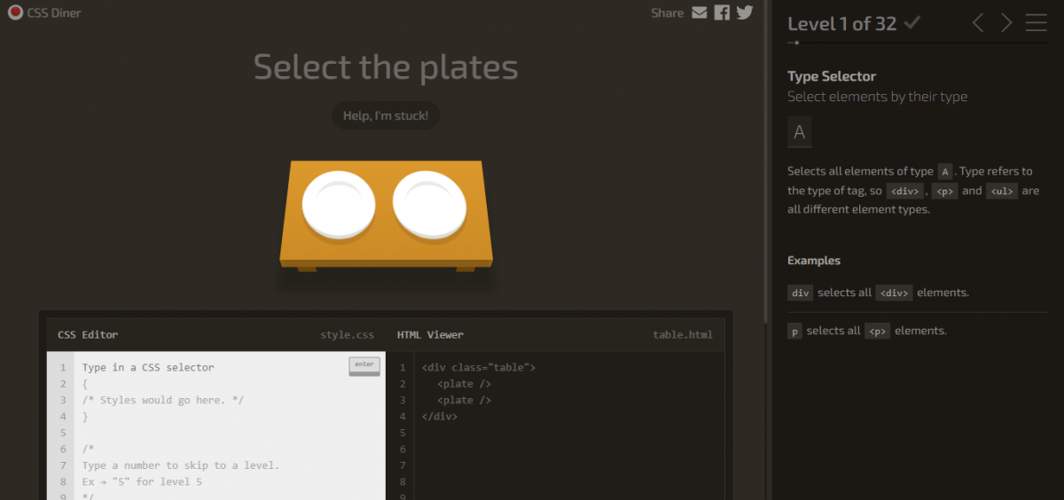Viewport: 1064px width, 500px height.
Task: Share on Twitter bird icon
Action: [x=744, y=12]
